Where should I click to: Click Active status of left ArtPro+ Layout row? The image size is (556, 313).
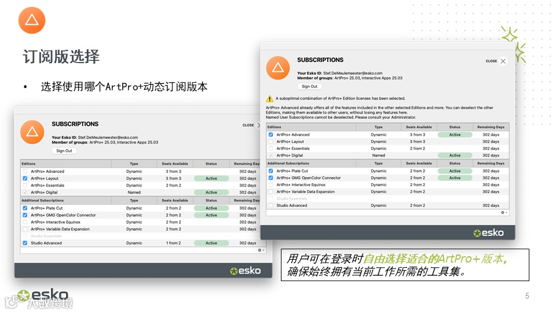point(211,179)
